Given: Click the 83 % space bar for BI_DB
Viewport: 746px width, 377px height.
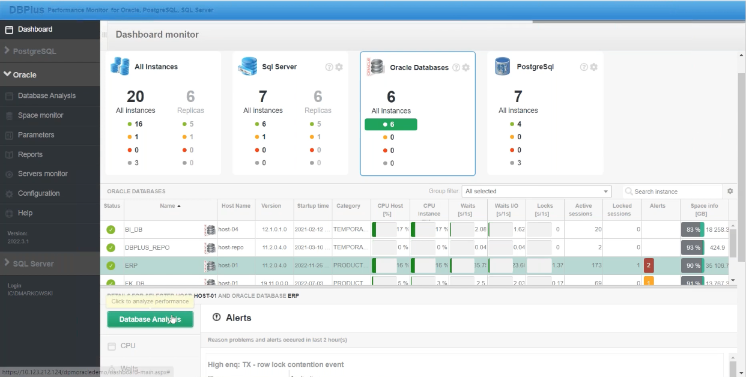Looking at the screenshot, I should (x=693, y=229).
